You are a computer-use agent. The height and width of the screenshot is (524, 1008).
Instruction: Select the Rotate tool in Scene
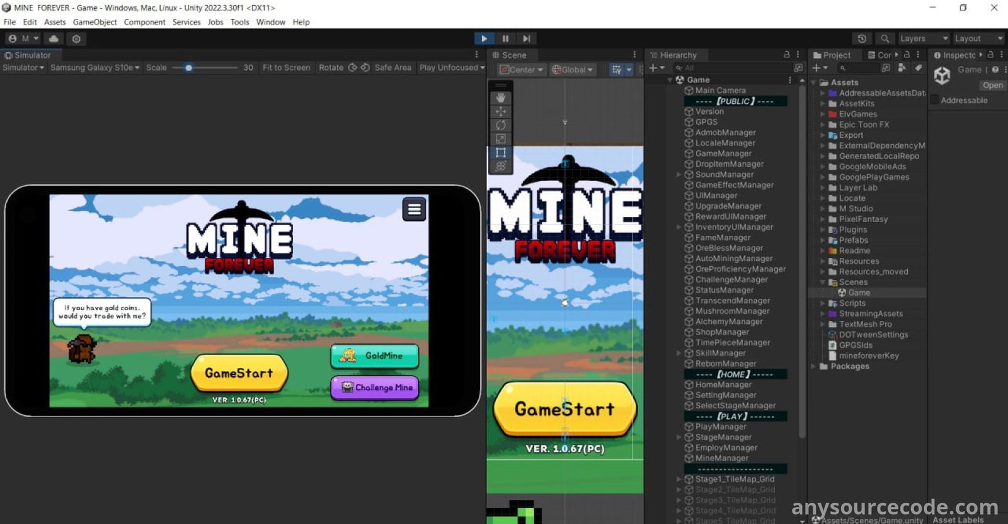(501, 125)
